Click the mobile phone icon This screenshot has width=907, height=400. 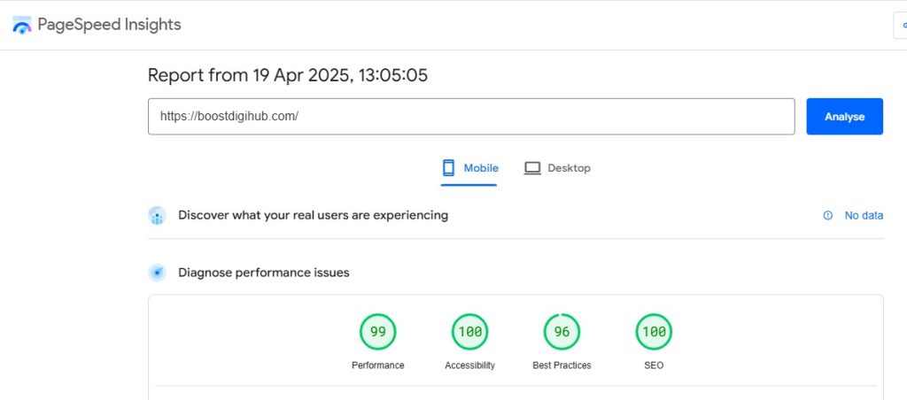pos(448,168)
